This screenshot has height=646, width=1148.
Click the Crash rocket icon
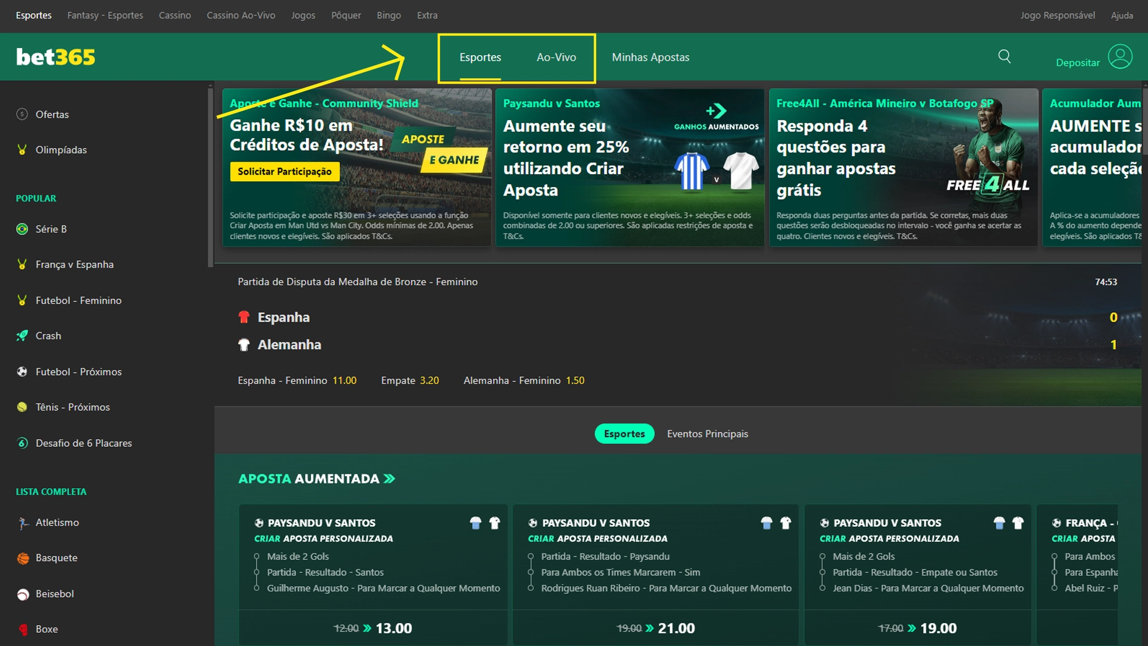click(22, 336)
